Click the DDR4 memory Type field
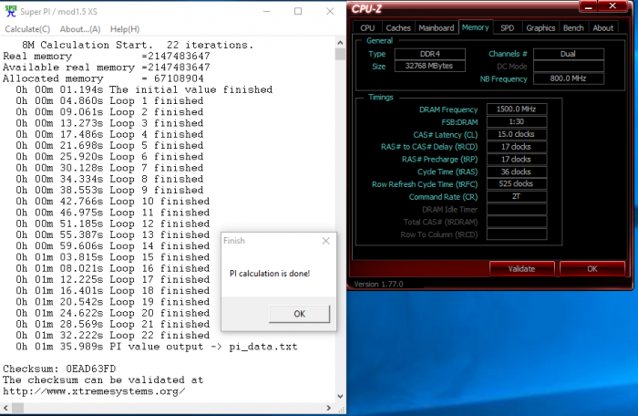Image resolution: width=638 pixels, height=416 pixels. (x=429, y=54)
